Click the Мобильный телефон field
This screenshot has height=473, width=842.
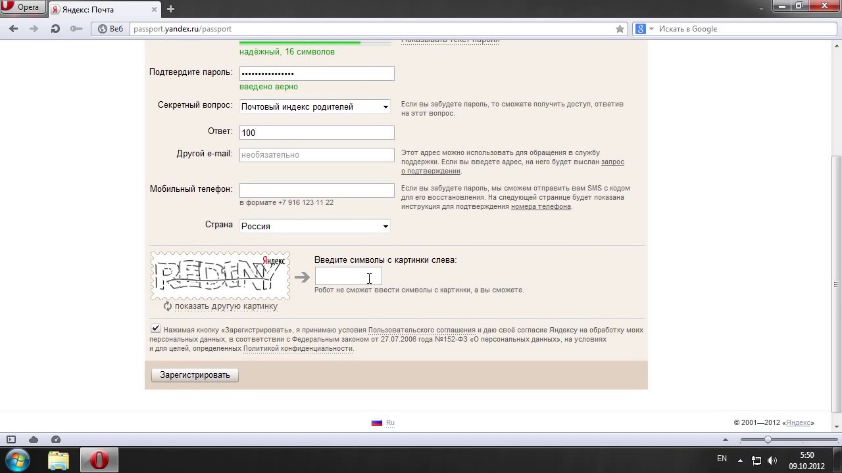click(316, 191)
